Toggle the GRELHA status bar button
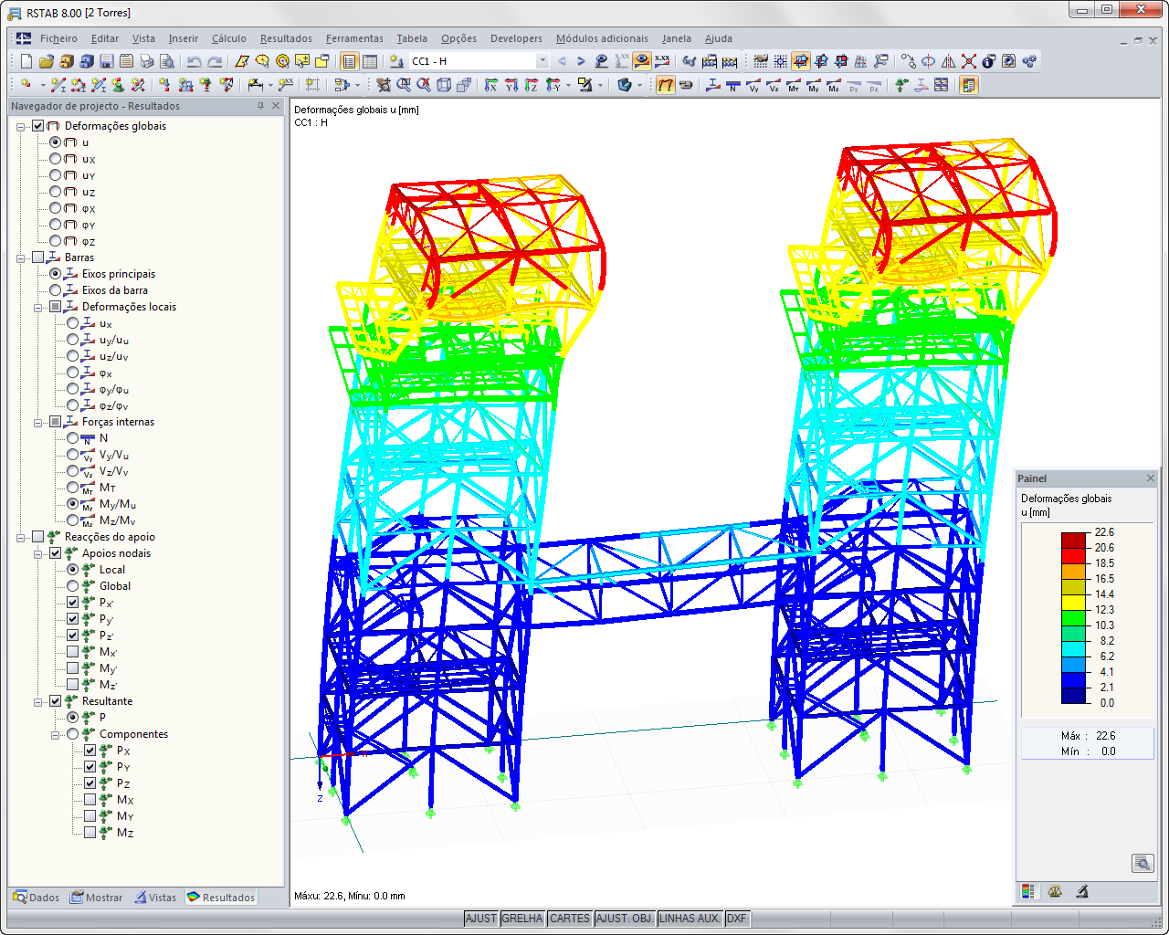The image size is (1169, 935). [522, 919]
